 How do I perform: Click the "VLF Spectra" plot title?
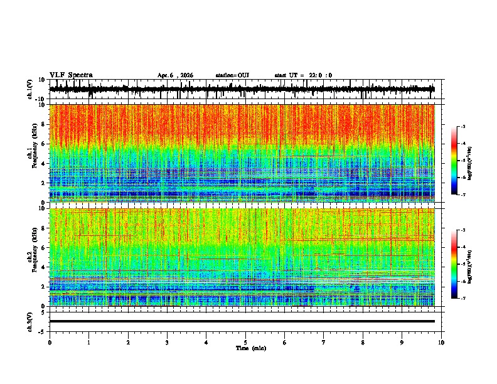tap(71, 75)
